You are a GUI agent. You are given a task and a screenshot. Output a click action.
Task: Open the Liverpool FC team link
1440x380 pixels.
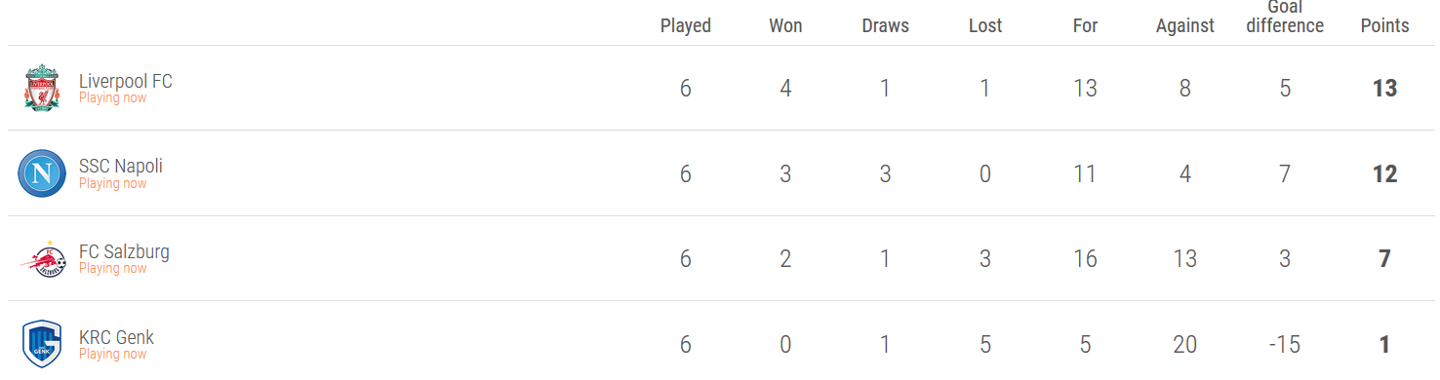coord(125,81)
